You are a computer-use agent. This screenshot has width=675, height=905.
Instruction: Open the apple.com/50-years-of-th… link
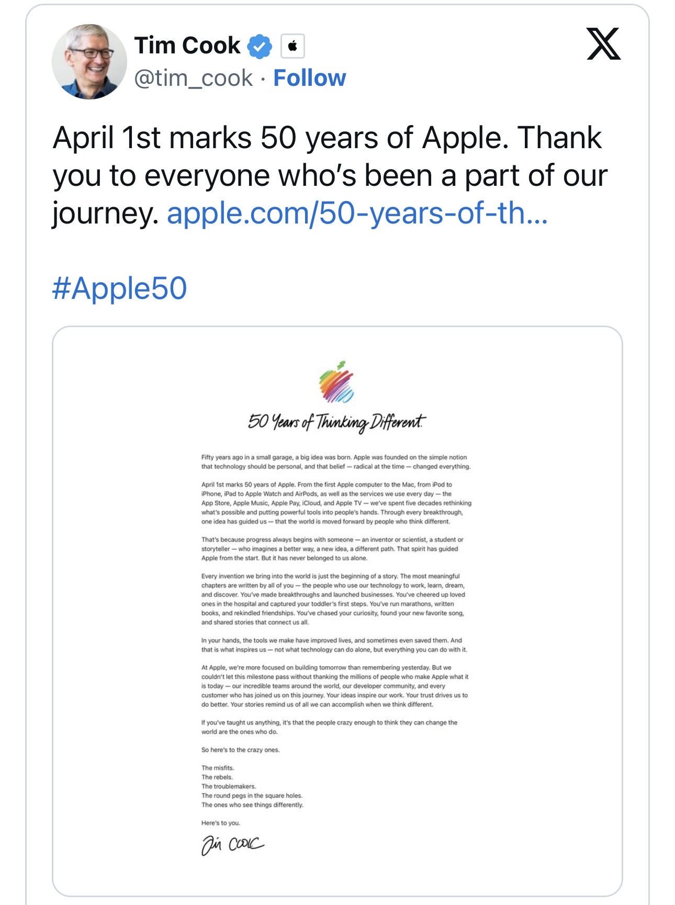(x=357, y=214)
